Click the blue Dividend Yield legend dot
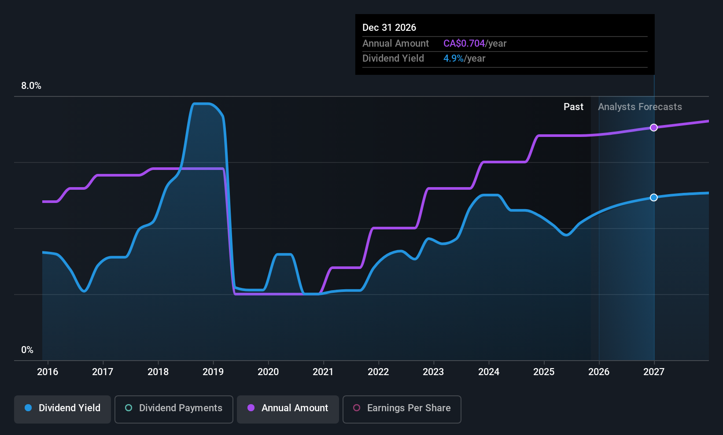Image resolution: width=723 pixels, height=435 pixels. coord(28,408)
